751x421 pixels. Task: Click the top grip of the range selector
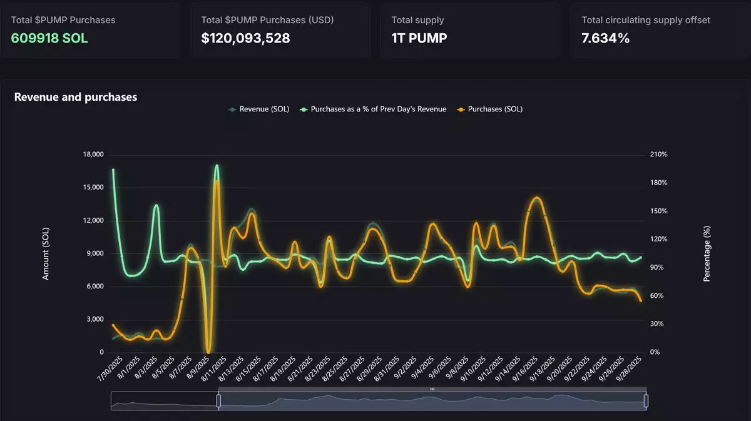[432, 389]
